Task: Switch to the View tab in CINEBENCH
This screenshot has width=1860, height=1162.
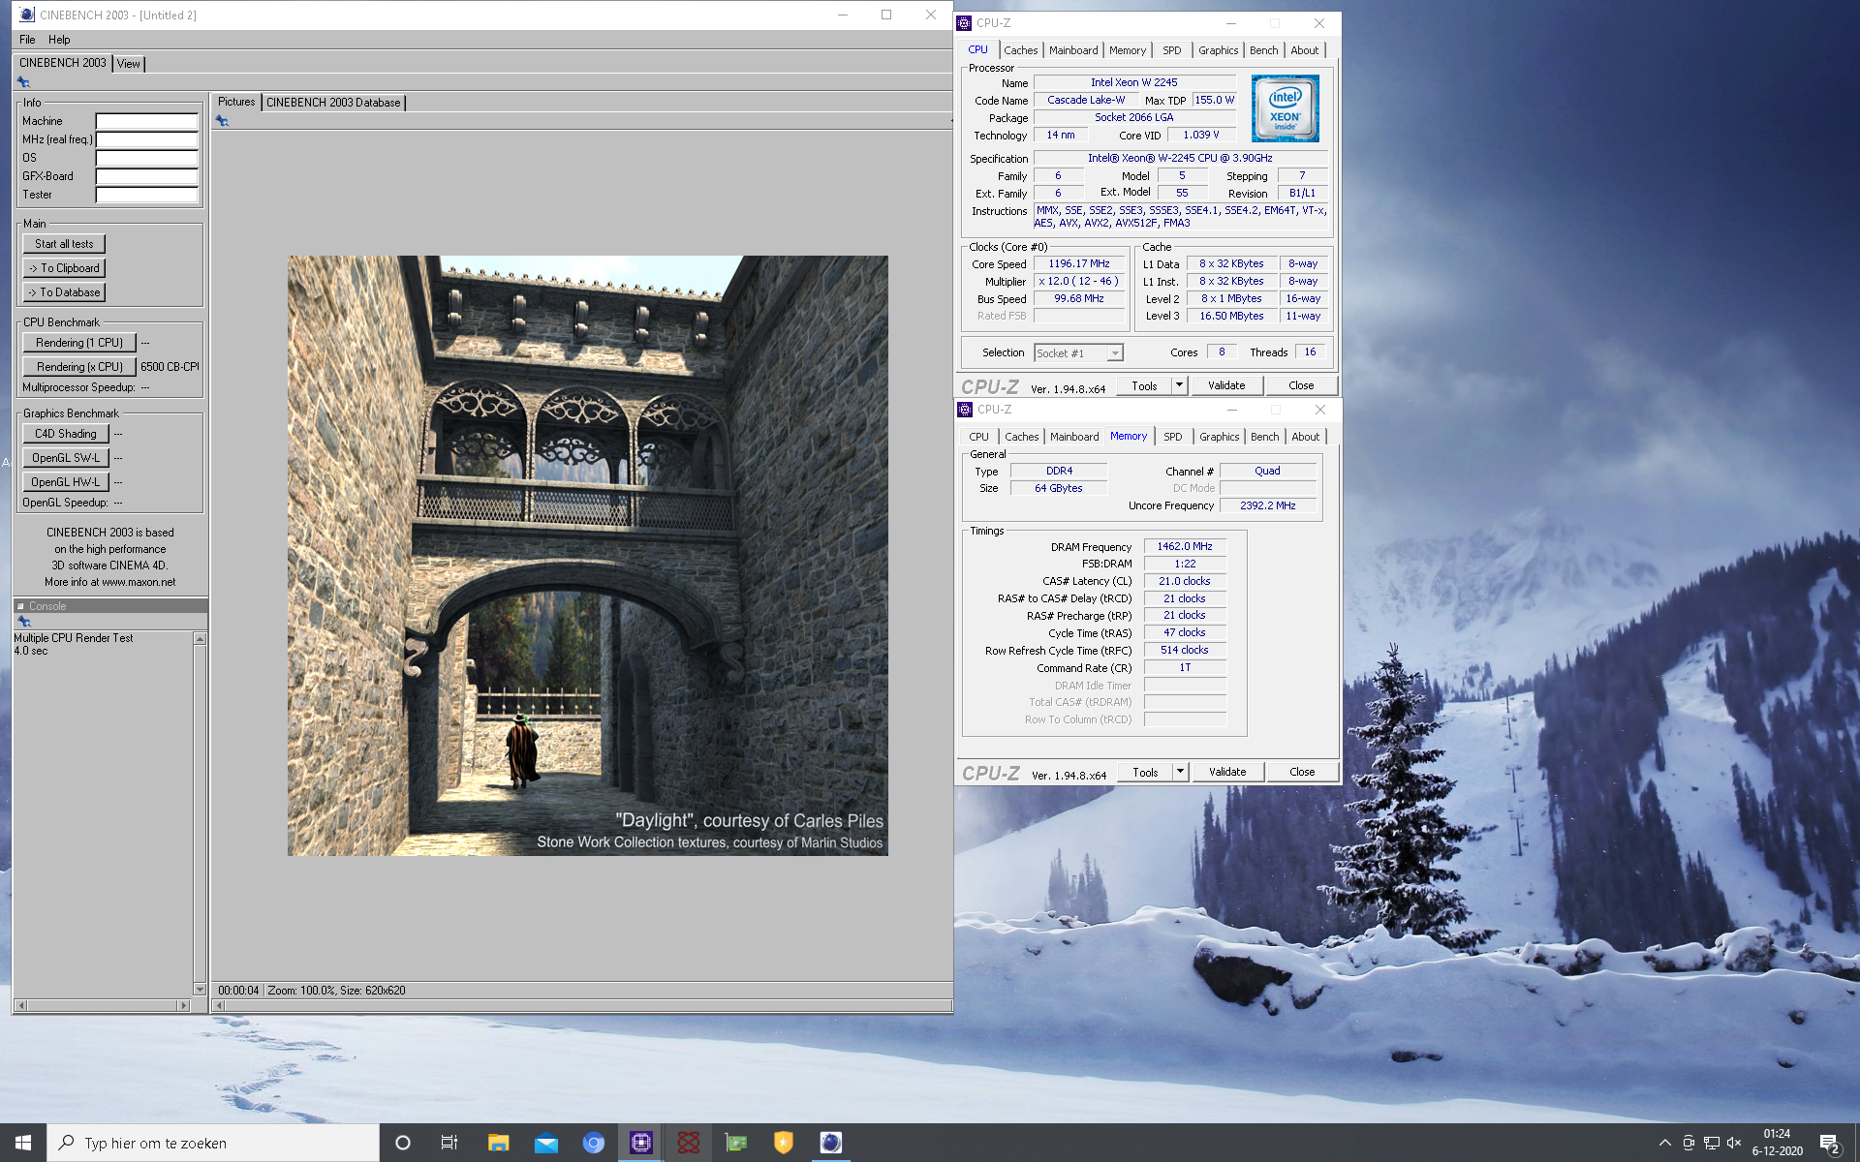Action: pos(129,64)
